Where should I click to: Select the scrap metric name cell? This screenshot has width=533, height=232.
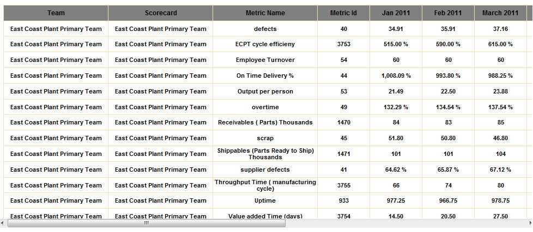click(265, 139)
